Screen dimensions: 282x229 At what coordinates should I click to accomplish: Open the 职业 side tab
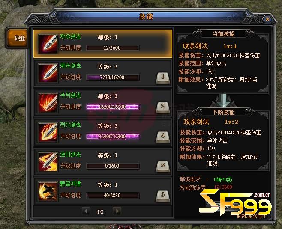pyautogui.click(x=18, y=38)
